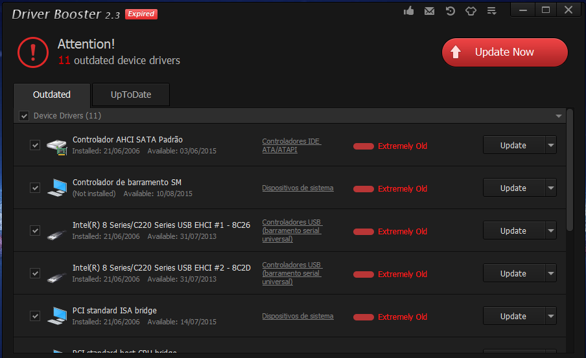Open Dispositivos de sistema link for ISA bridge
The width and height of the screenshot is (586, 358).
298,316
